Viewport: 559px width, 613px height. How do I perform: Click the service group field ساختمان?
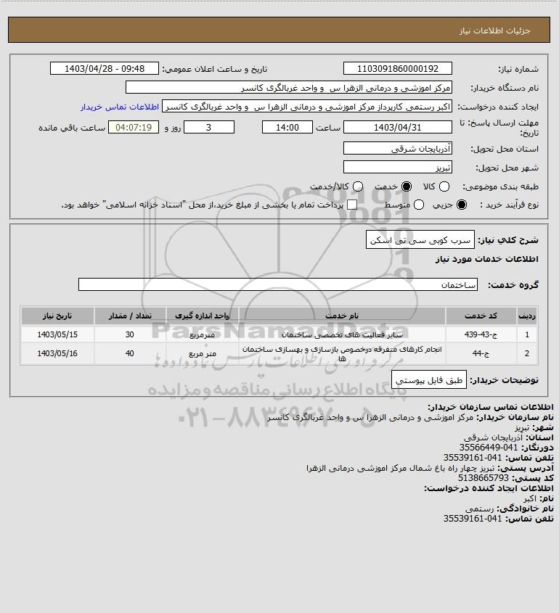point(278,284)
